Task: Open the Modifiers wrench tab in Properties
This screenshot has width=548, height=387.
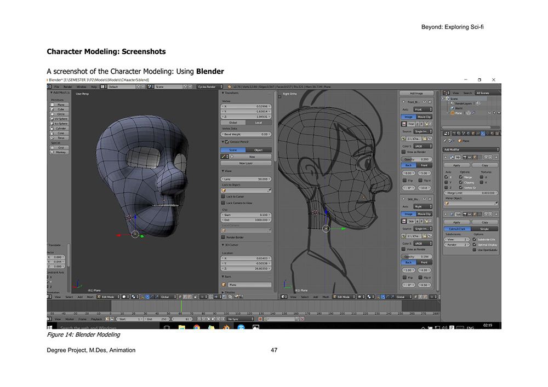Action: click(x=483, y=134)
